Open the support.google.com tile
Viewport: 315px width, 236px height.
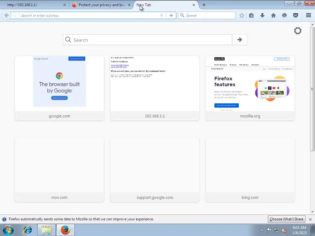(x=155, y=170)
